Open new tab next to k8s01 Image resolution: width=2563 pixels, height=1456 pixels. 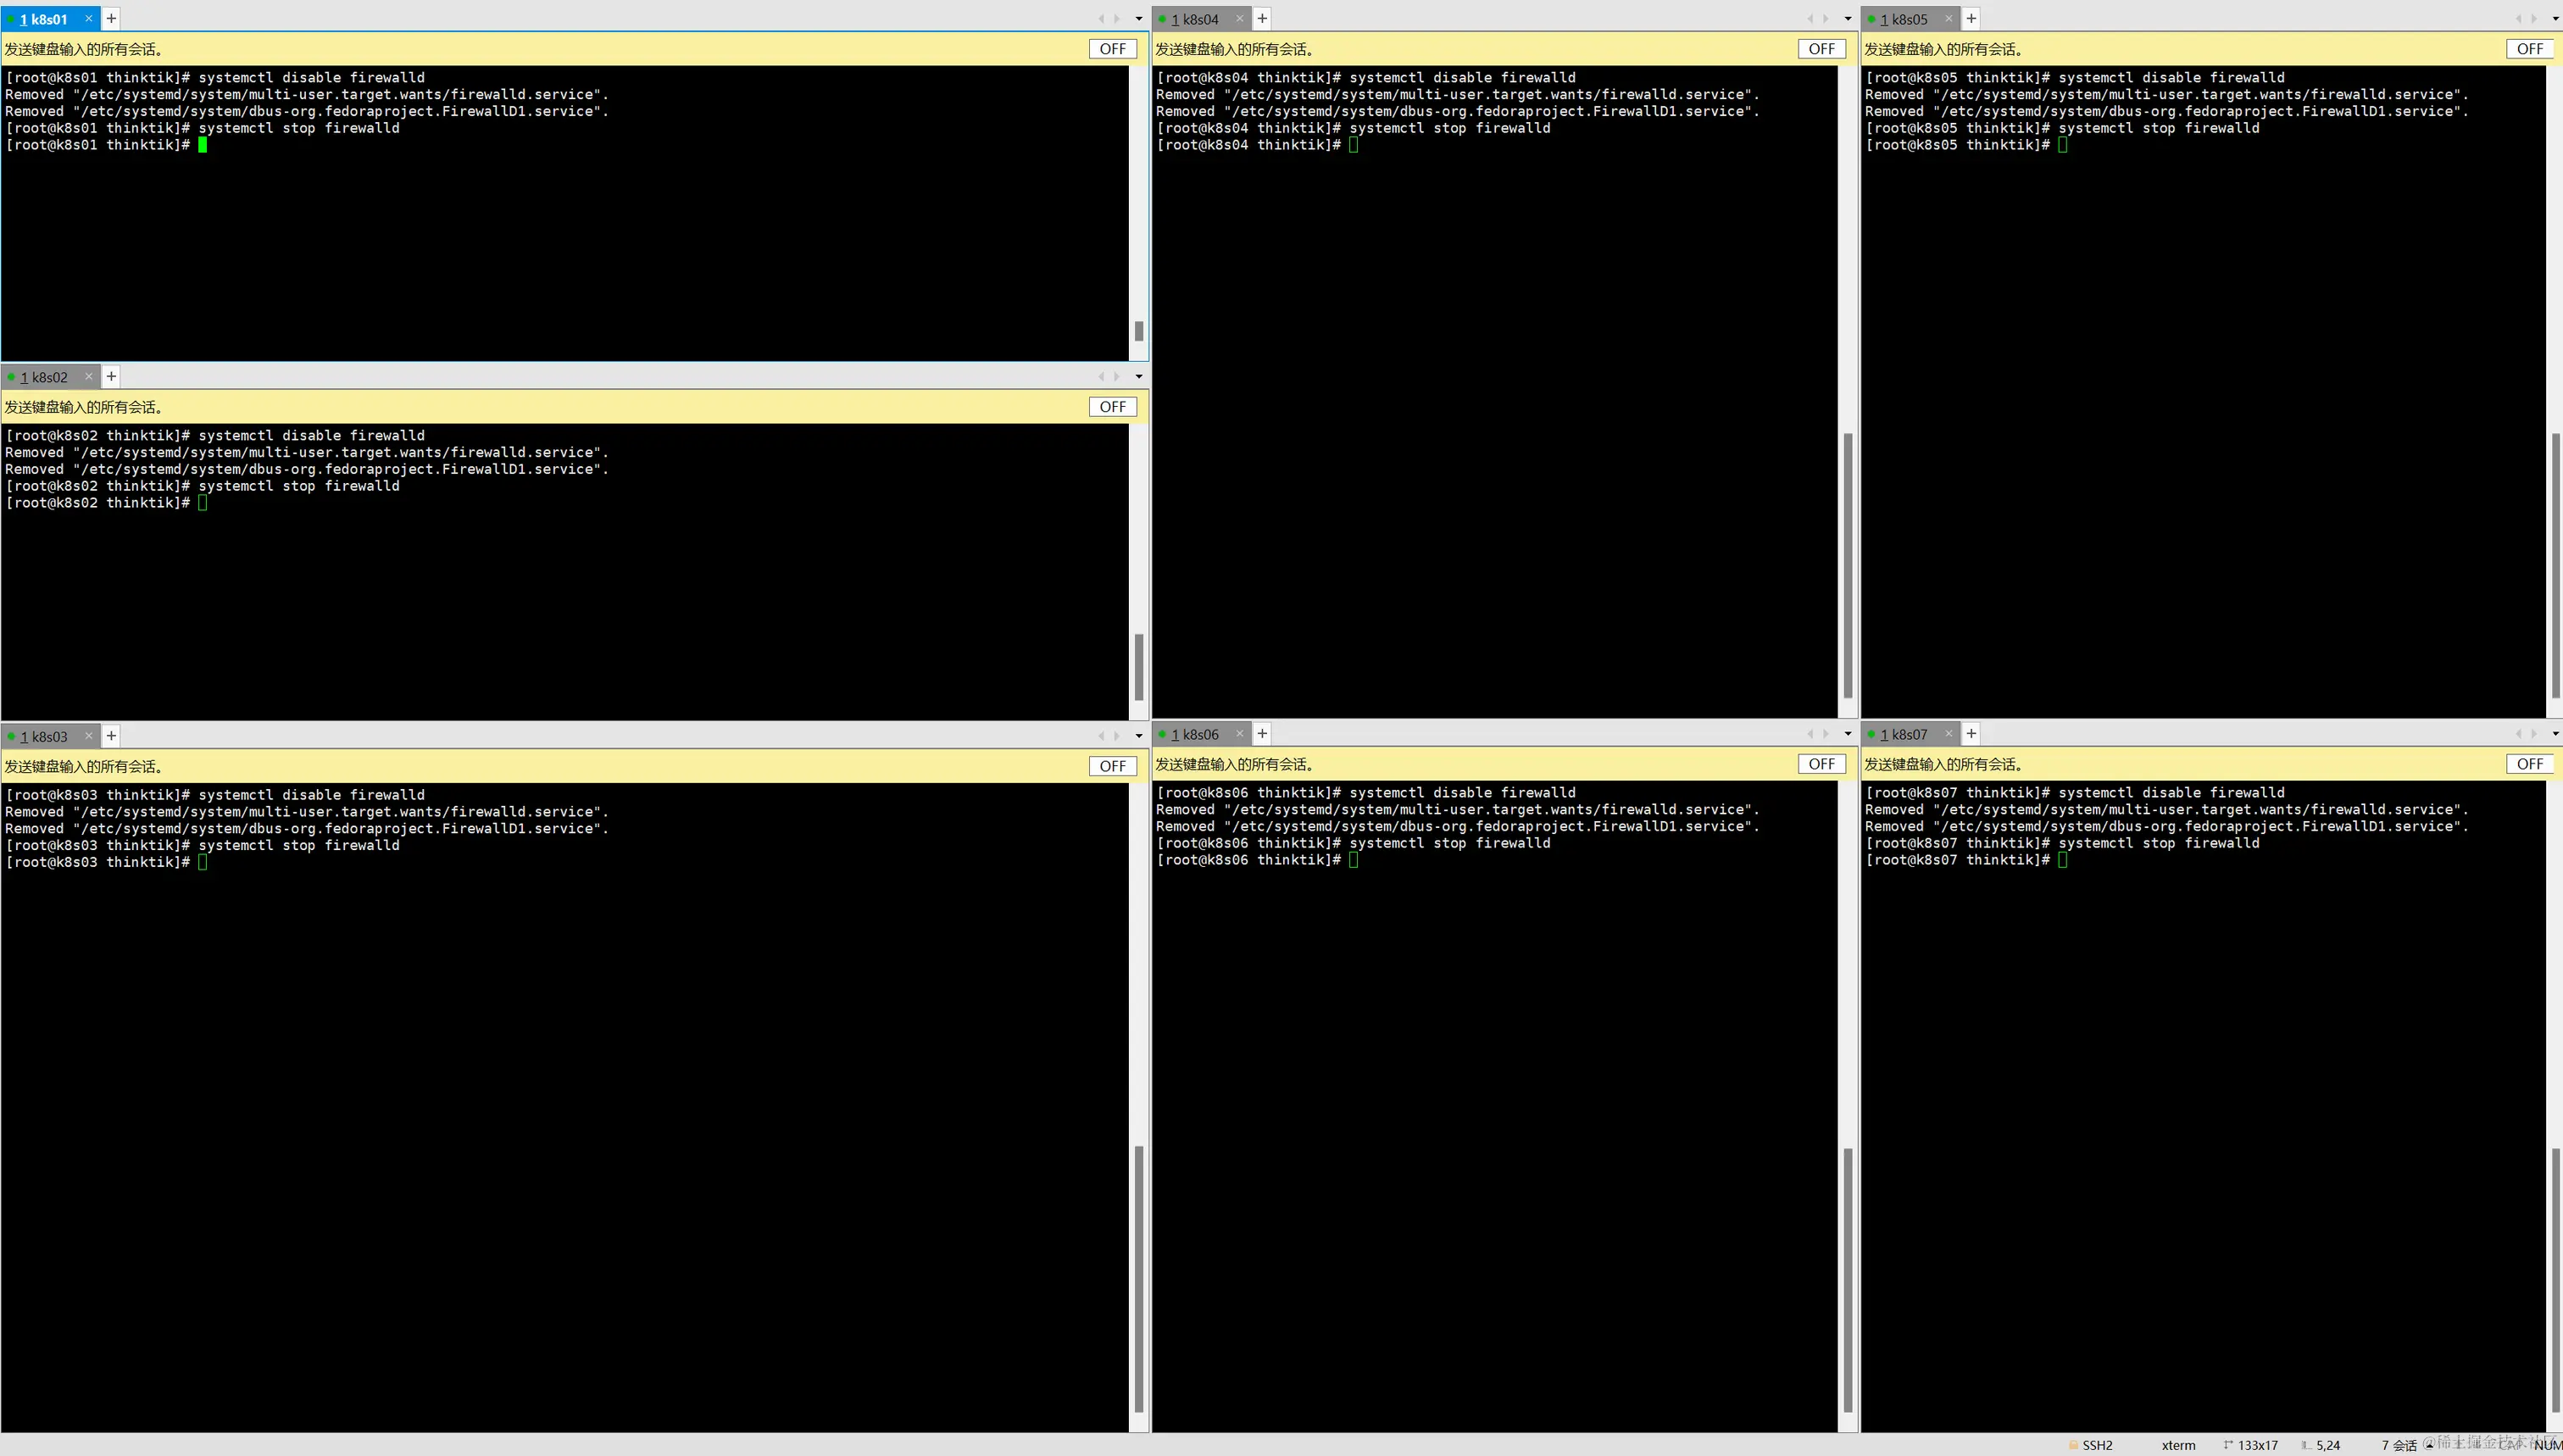coord(111,18)
